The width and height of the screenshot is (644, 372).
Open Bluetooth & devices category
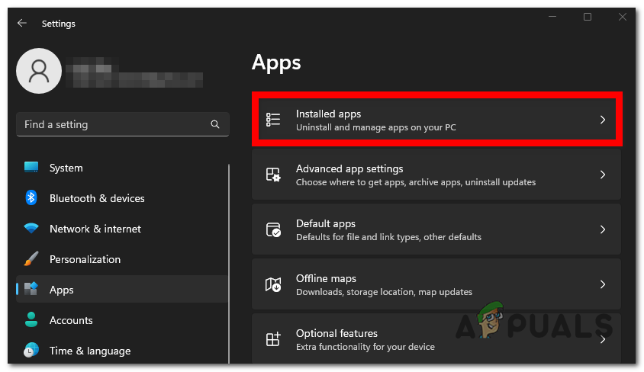click(122, 198)
